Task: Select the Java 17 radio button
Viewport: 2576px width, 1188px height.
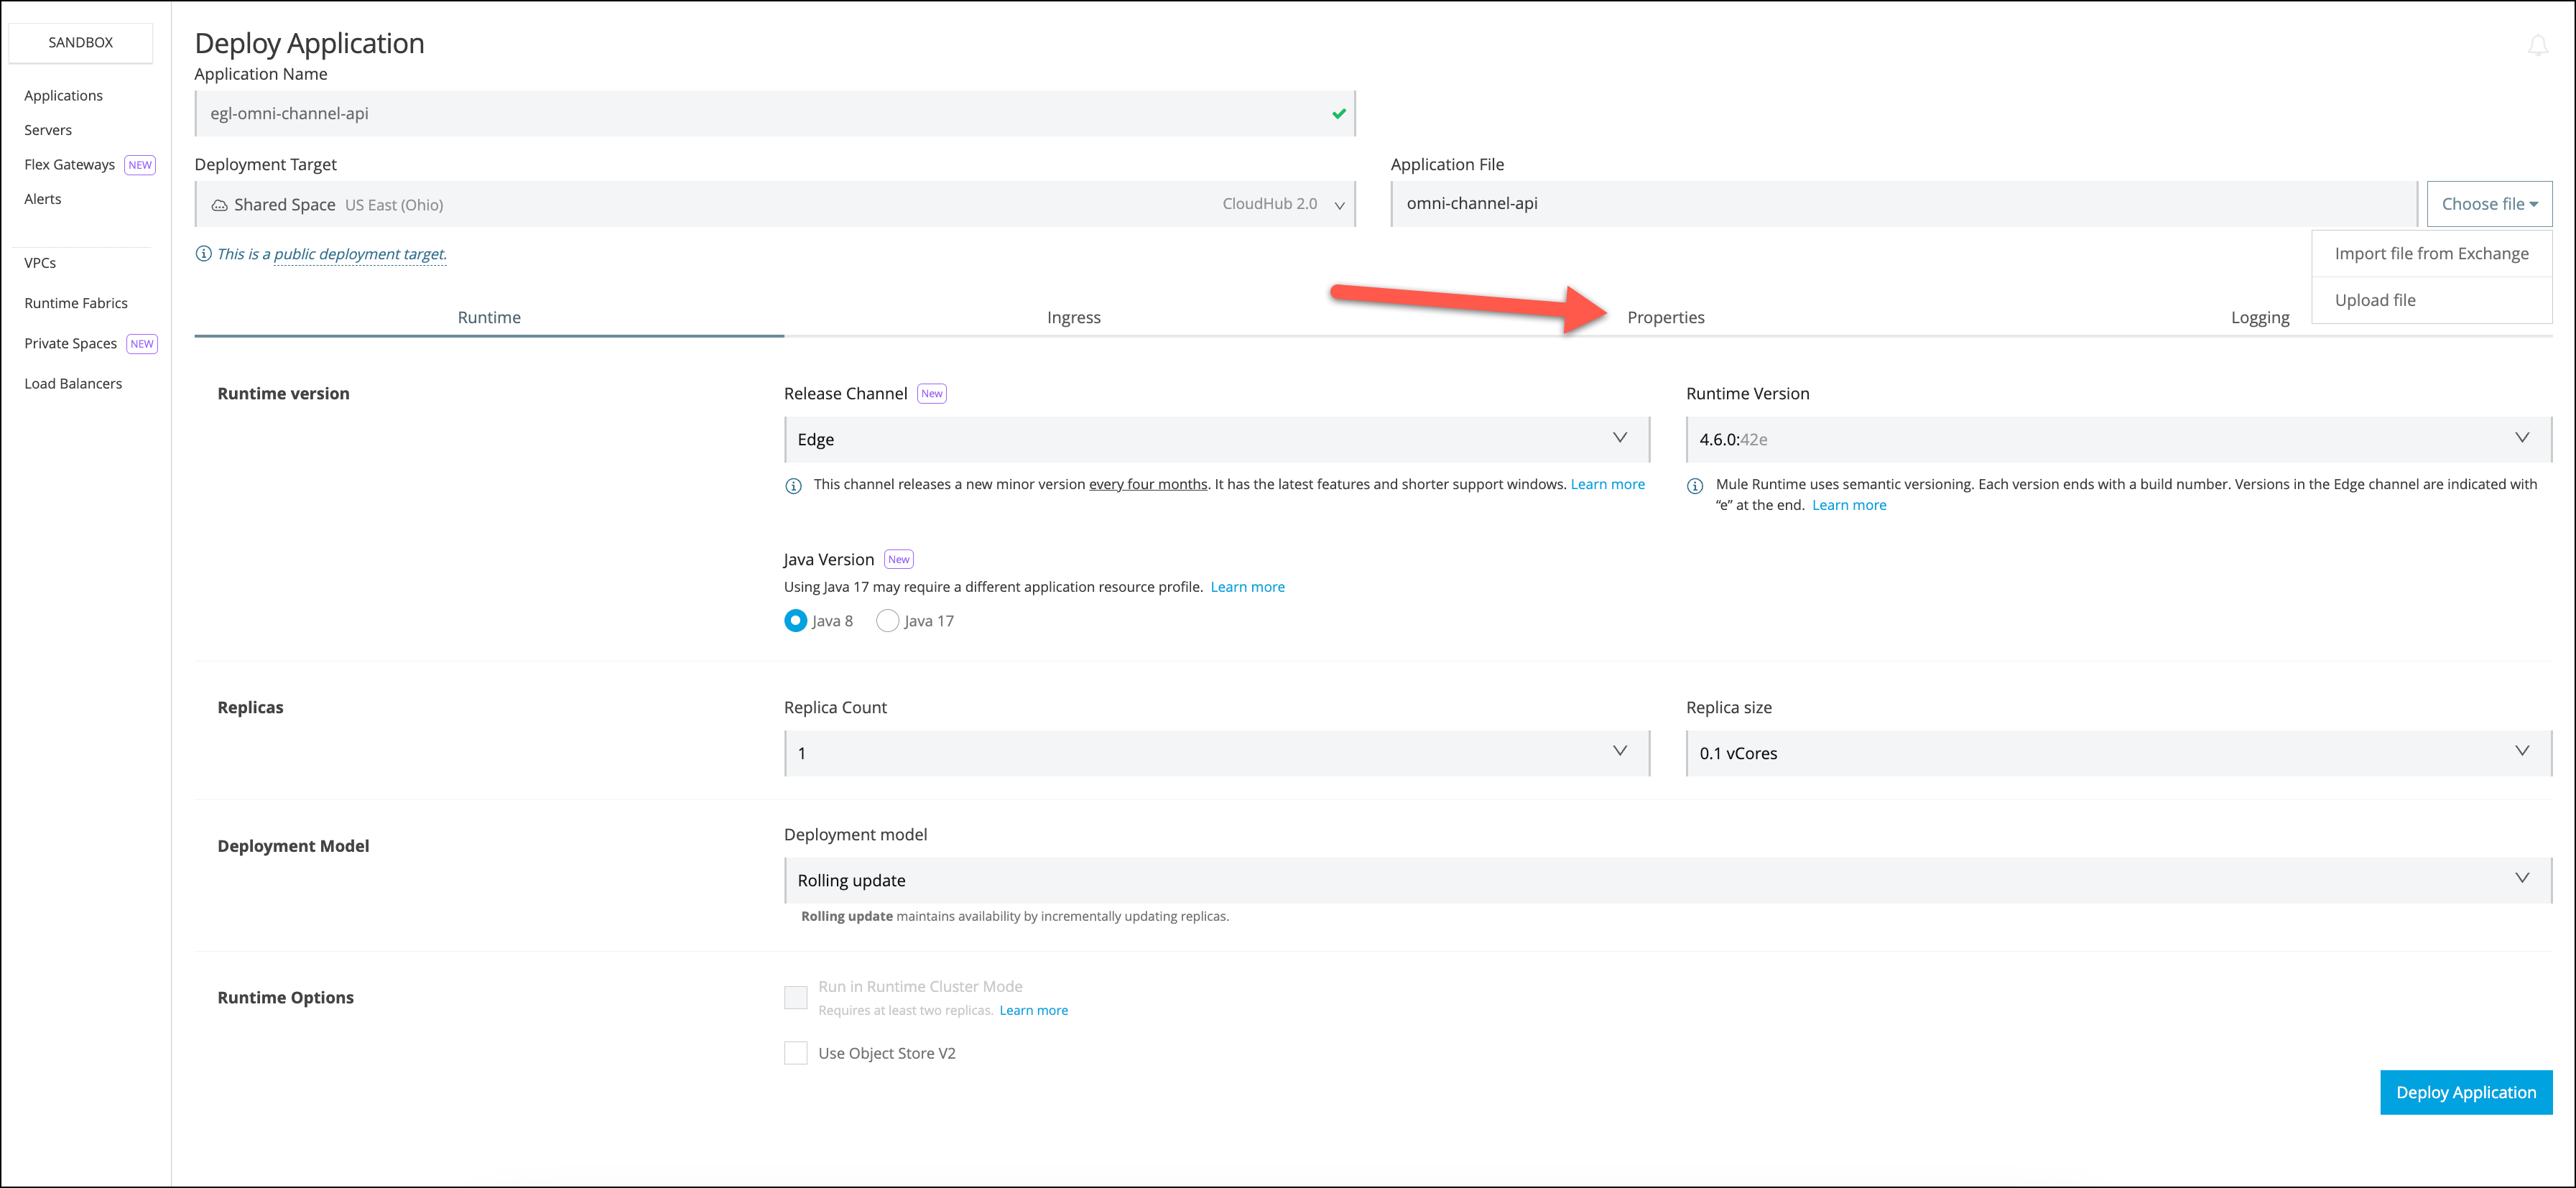Action: [887, 621]
